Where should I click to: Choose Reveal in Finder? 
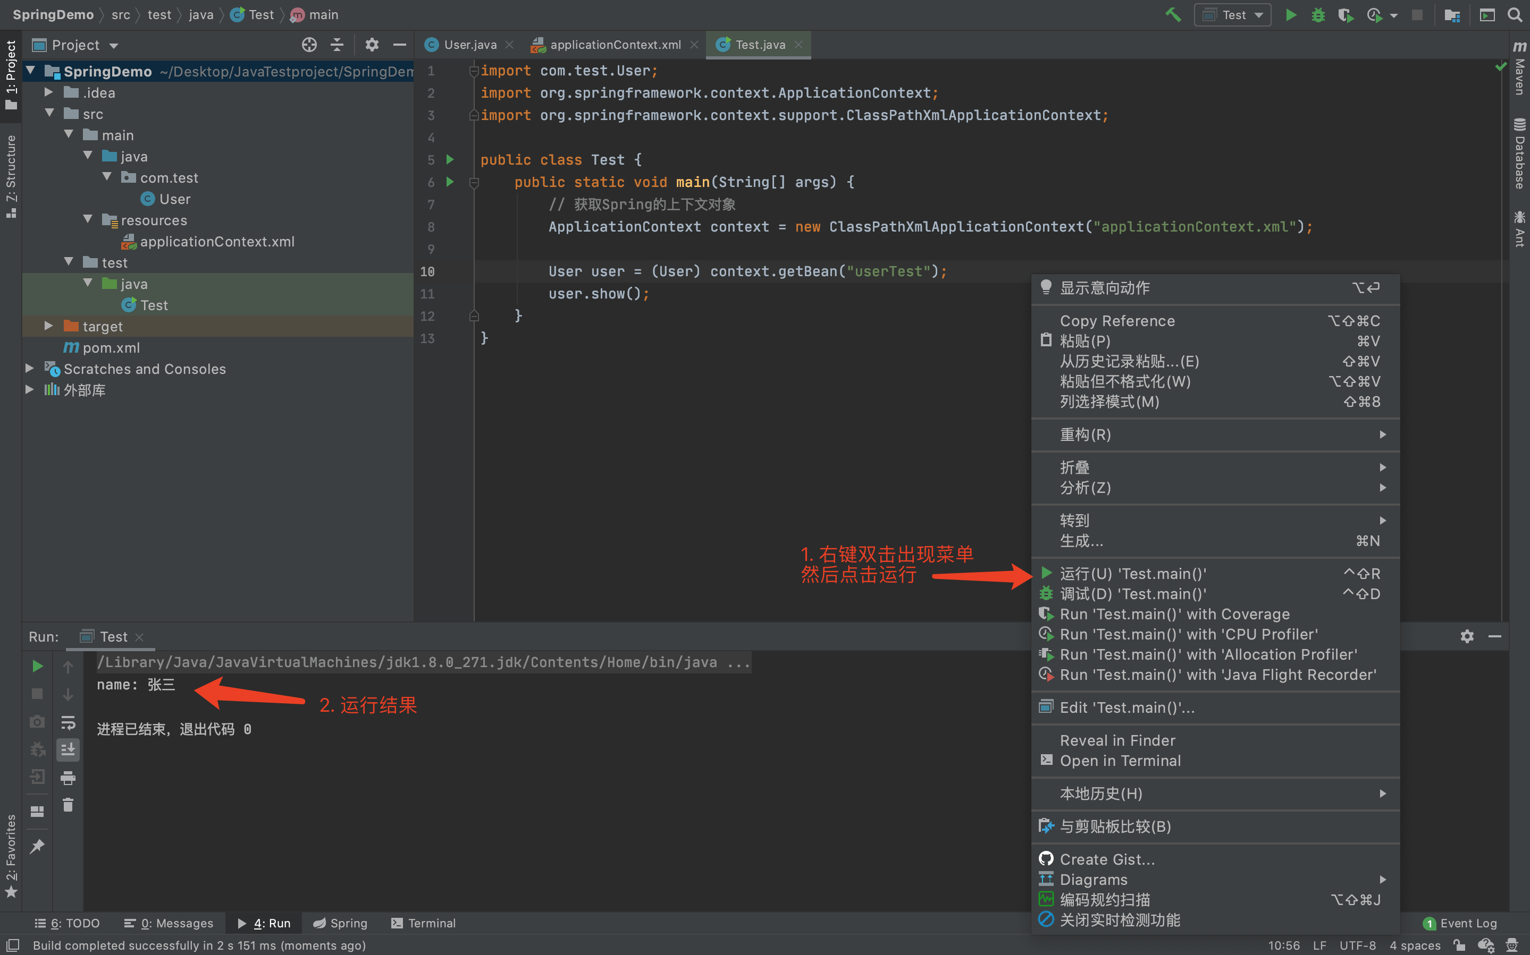(x=1215, y=740)
